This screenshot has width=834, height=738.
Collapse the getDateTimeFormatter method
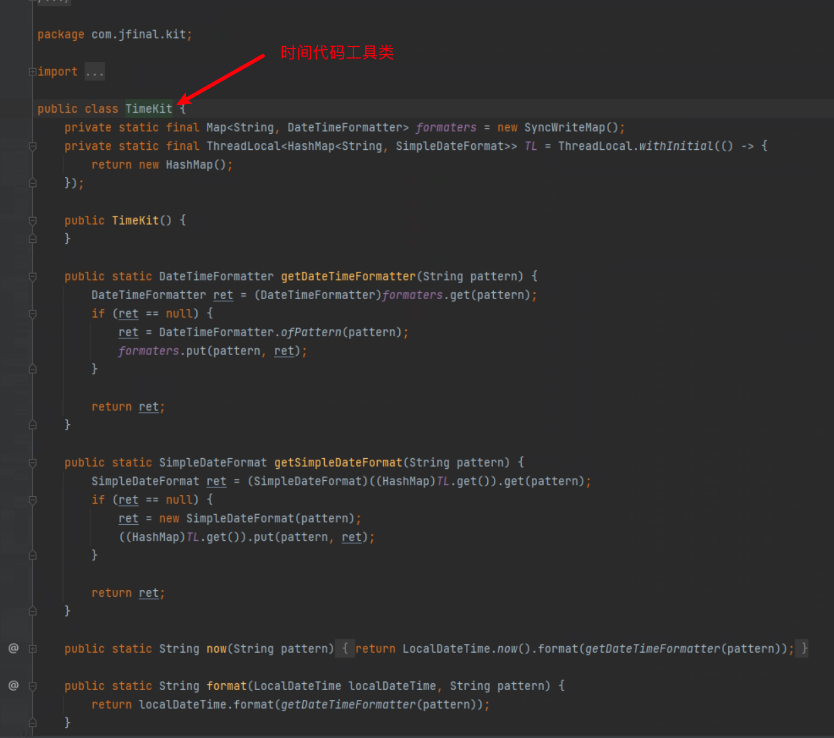(33, 277)
